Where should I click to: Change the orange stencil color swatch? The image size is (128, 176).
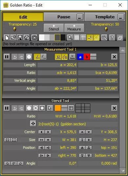(58, 108)
